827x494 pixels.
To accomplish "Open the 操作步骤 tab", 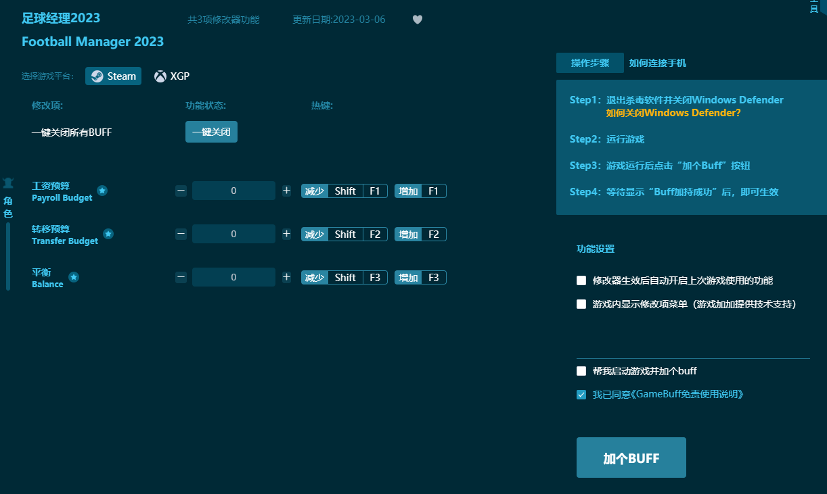I will tap(590, 63).
